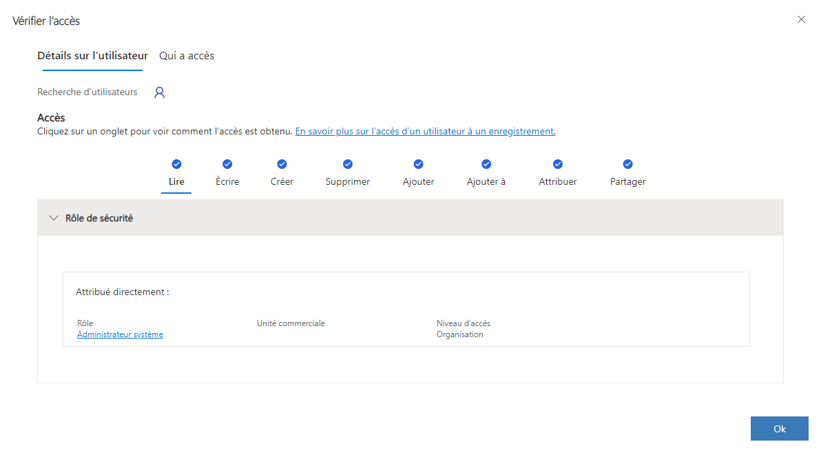The width and height of the screenshot is (821, 453).
Task: Click the checkmark icon above Partager
Action: pyautogui.click(x=627, y=164)
